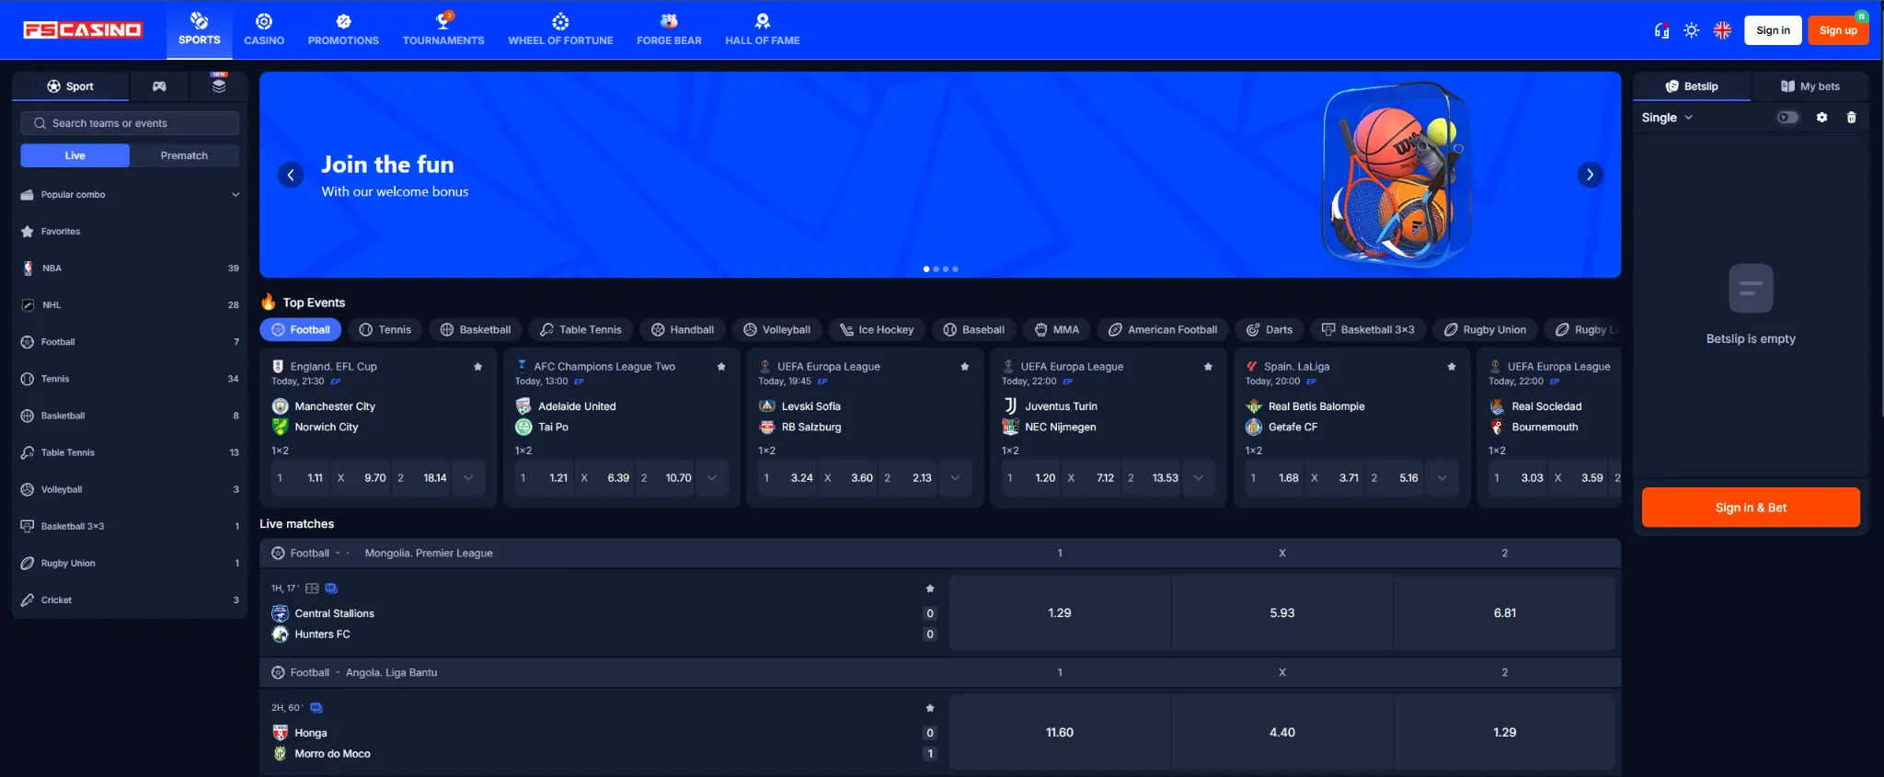The image size is (1884, 777).
Task: Favorite the Central Stallions live match
Action: click(930, 588)
